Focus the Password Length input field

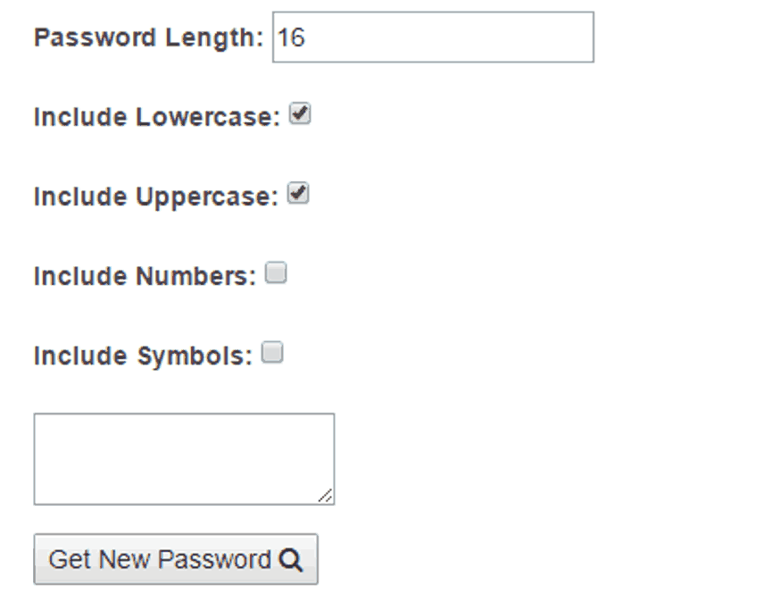[433, 38]
